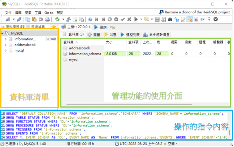Click Become a donor of HeidiSQL link
Viewport: 234px width, 147px height.
point(195,12)
